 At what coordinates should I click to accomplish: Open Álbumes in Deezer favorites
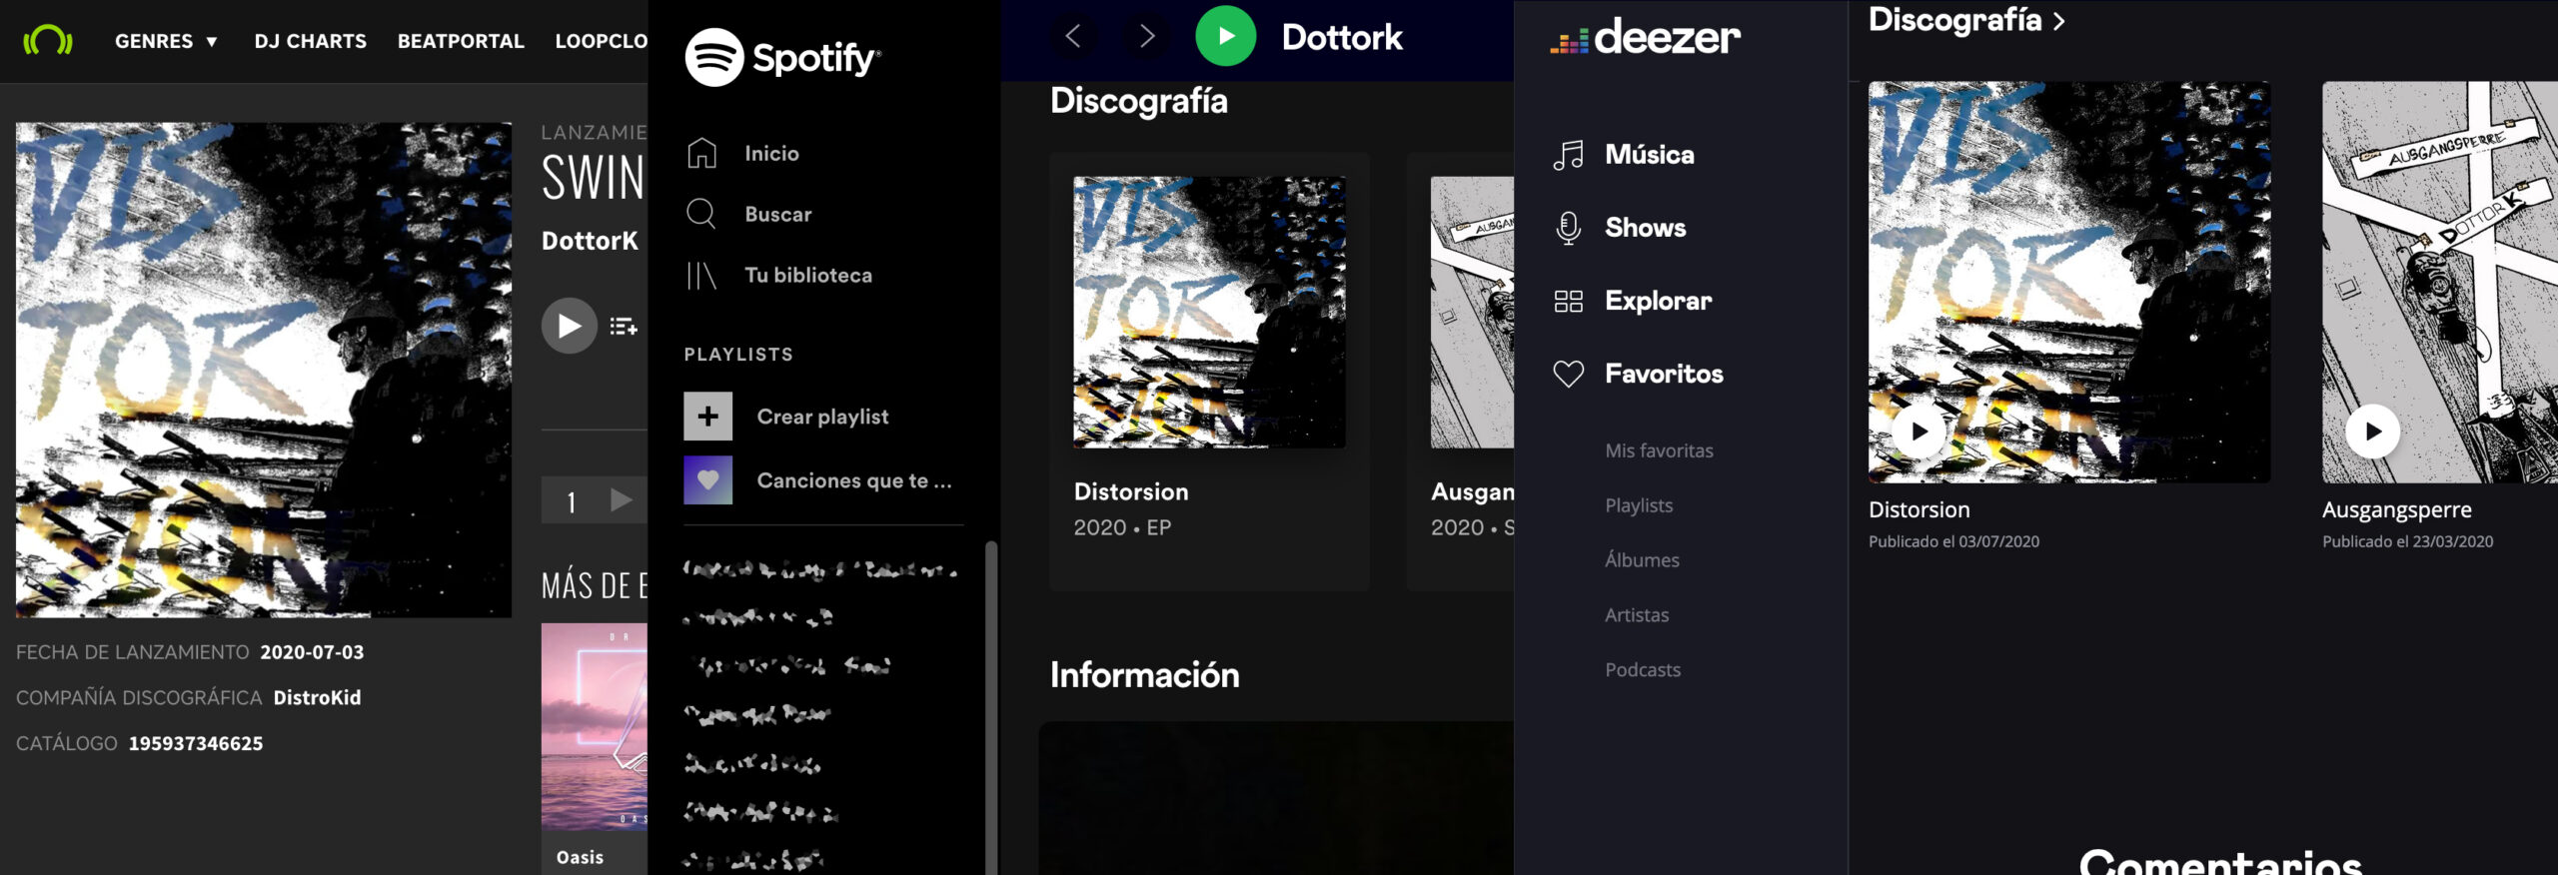[x=1642, y=560]
